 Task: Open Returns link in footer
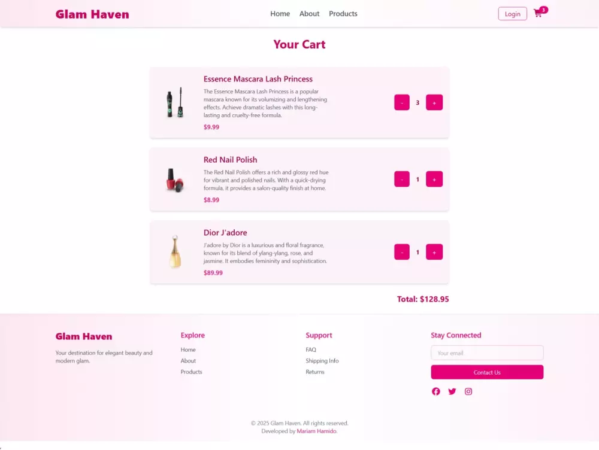315,372
